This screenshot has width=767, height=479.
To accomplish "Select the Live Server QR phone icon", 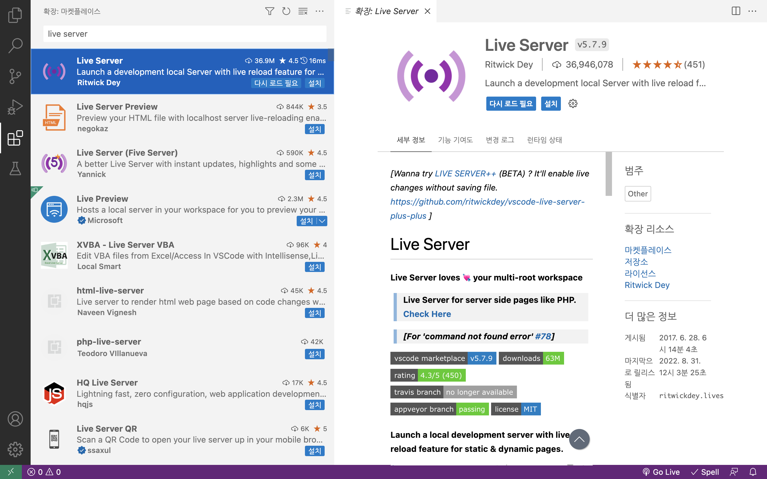I will click(54, 439).
